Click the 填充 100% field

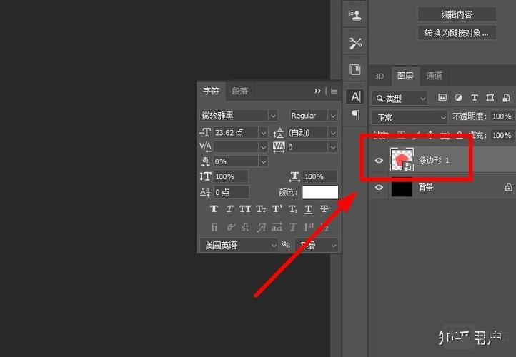(502, 135)
